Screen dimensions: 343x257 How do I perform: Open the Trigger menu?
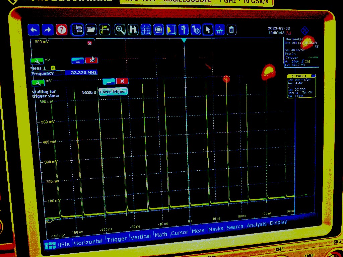pyautogui.click(x=117, y=239)
